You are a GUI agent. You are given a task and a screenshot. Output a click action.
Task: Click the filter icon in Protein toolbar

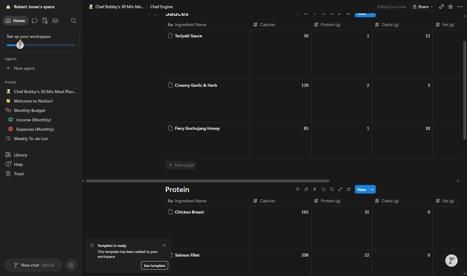[298, 189]
